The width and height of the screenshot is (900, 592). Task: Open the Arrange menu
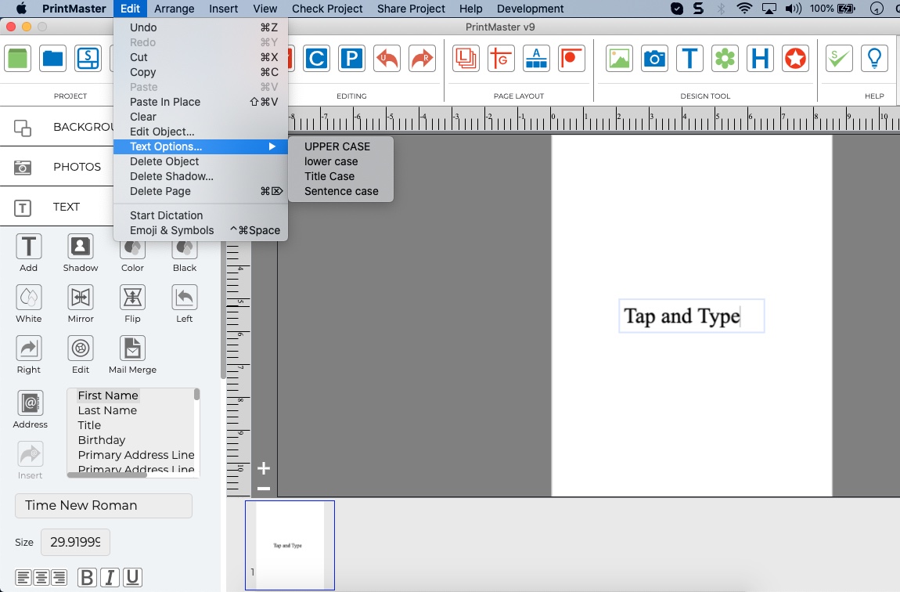pyautogui.click(x=174, y=9)
